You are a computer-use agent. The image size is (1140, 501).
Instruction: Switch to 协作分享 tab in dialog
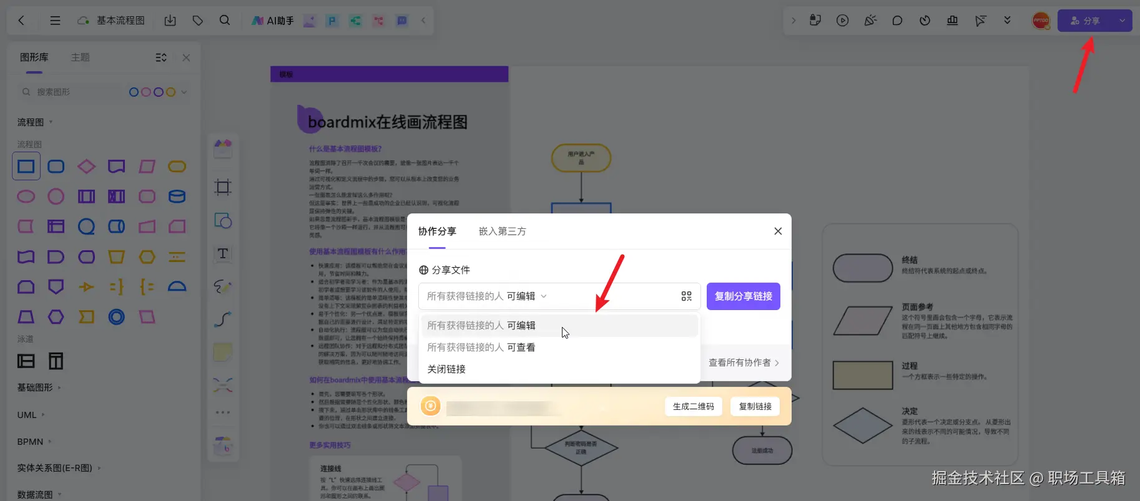click(437, 231)
